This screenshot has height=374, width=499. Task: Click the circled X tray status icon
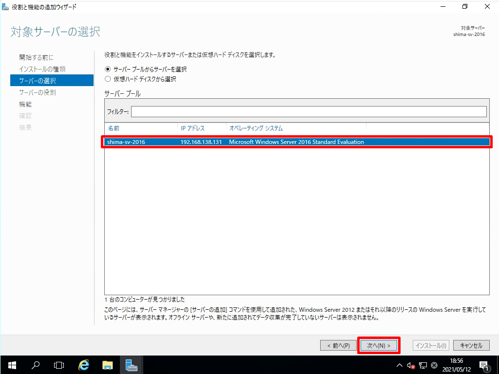click(434, 365)
